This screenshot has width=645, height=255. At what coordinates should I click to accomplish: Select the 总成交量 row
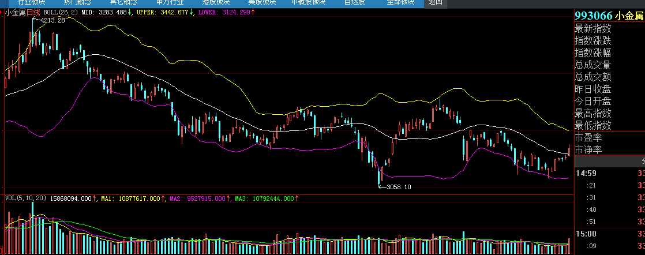click(592, 65)
